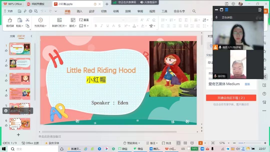Image resolution: width=270 pixels, height=152 pixels.
Task: Switch to the Review (审阅) tab
Action: [x=140, y=11]
